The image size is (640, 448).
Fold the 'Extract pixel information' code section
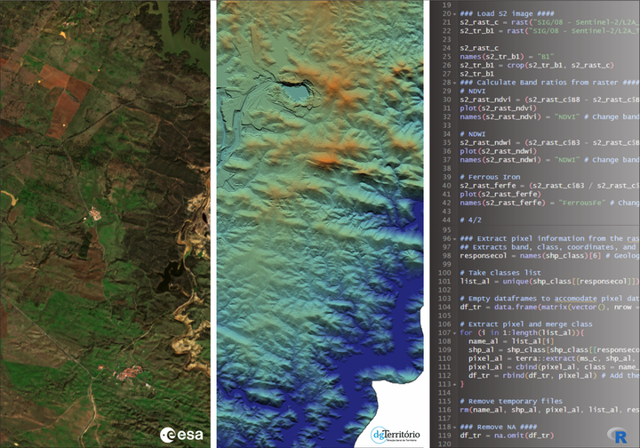(455, 238)
